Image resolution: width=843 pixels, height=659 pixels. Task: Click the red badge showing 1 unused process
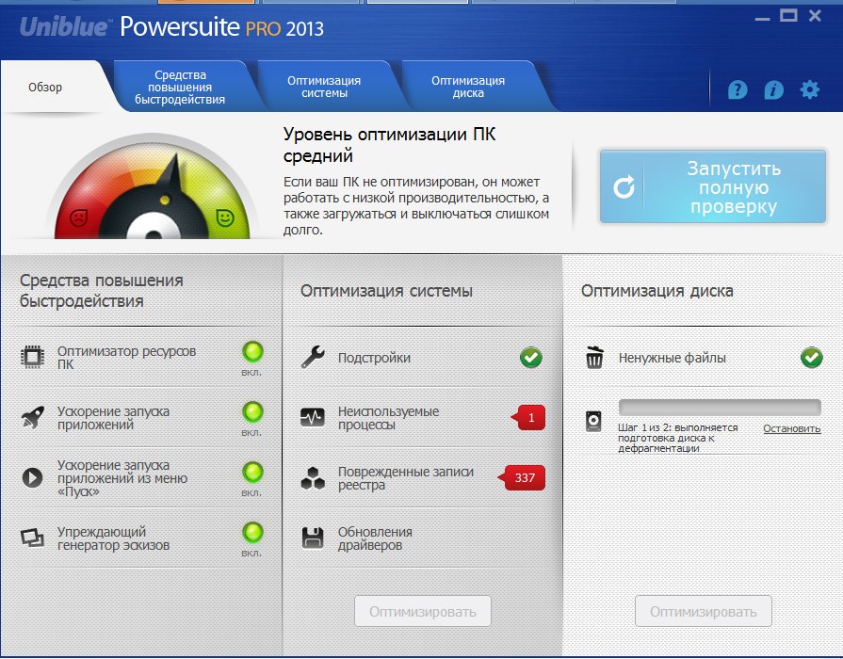click(528, 418)
